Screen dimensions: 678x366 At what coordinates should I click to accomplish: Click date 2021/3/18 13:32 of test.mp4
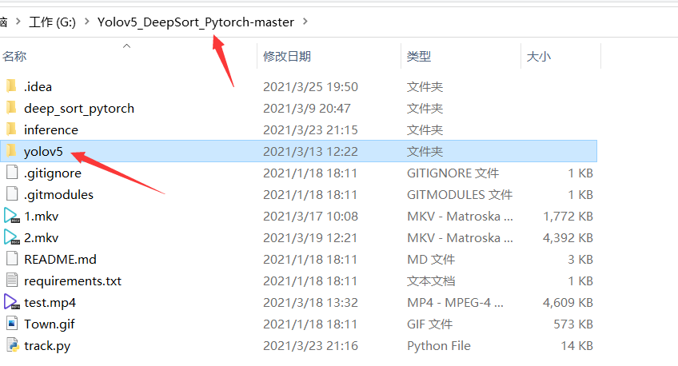tap(310, 303)
